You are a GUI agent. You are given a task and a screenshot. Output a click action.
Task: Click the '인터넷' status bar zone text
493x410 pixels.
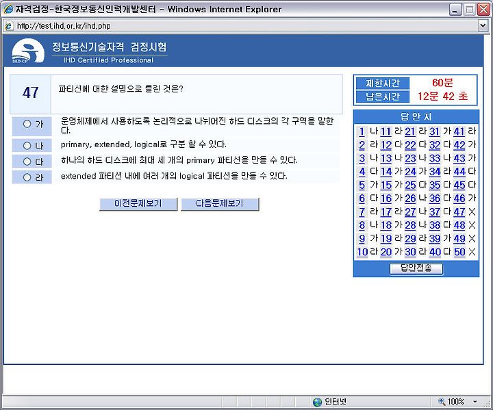point(335,402)
